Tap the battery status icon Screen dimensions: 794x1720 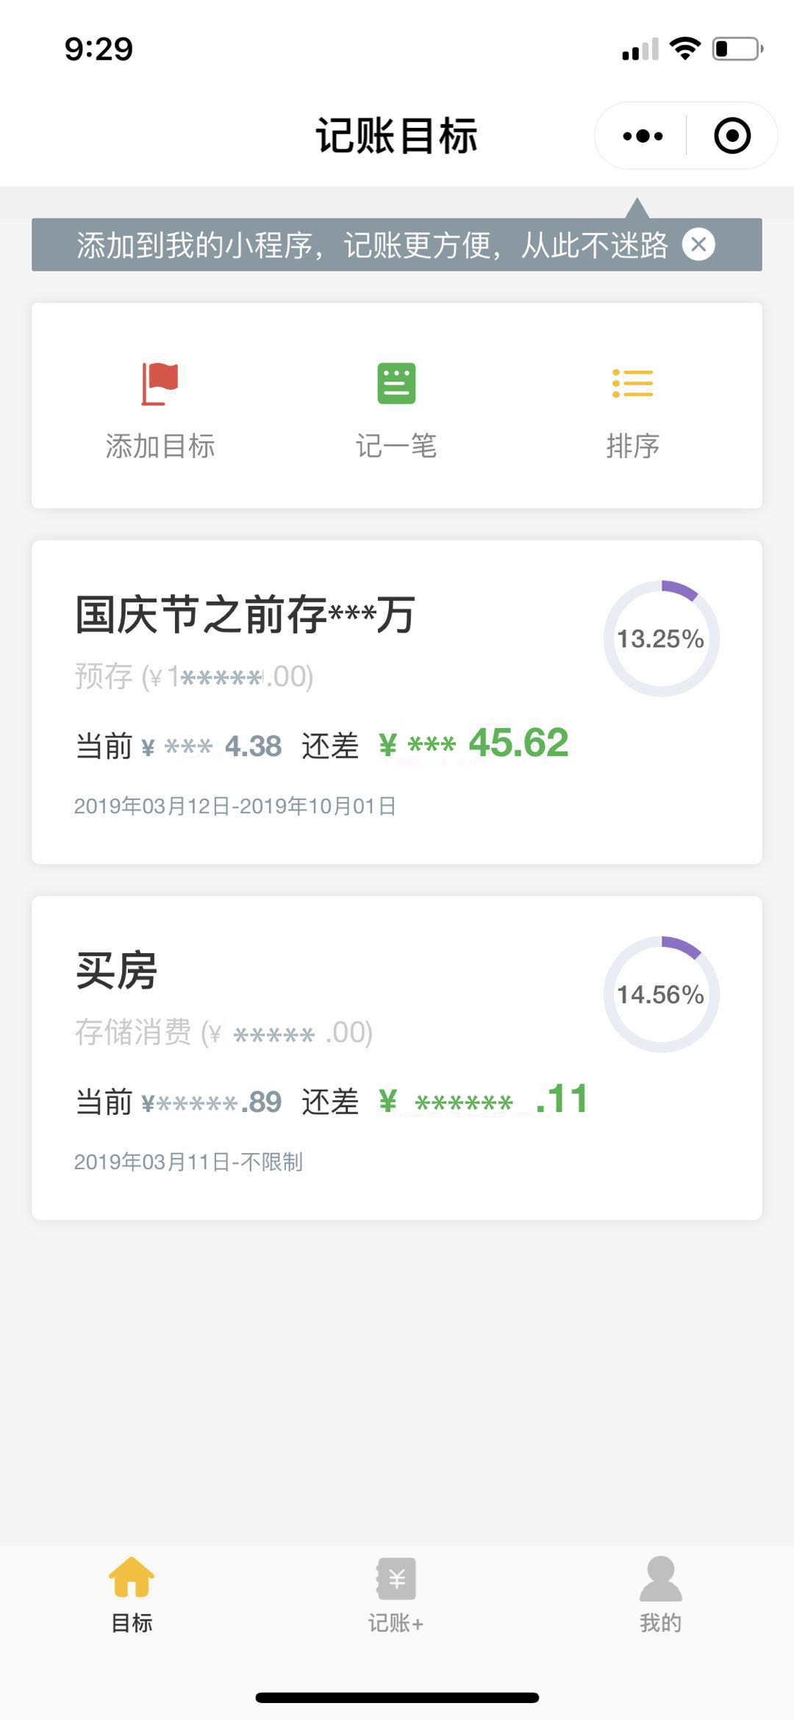pyautogui.click(x=737, y=49)
